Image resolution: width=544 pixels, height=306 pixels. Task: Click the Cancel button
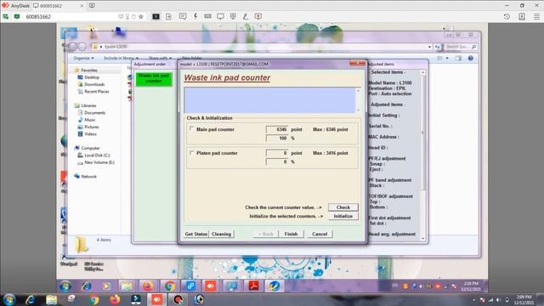point(320,234)
